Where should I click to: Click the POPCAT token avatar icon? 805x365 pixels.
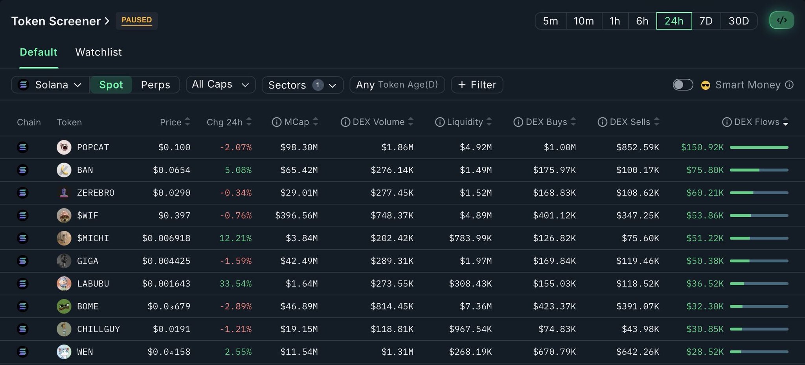[x=64, y=147]
